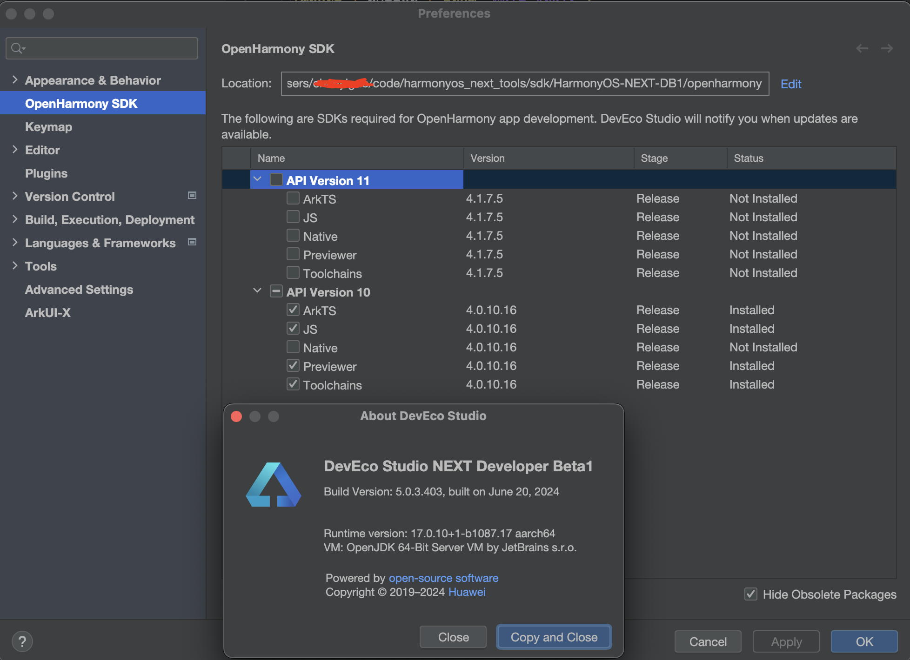Expand the Version Control section
This screenshot has width=910, height=660.
click(15, 196)
